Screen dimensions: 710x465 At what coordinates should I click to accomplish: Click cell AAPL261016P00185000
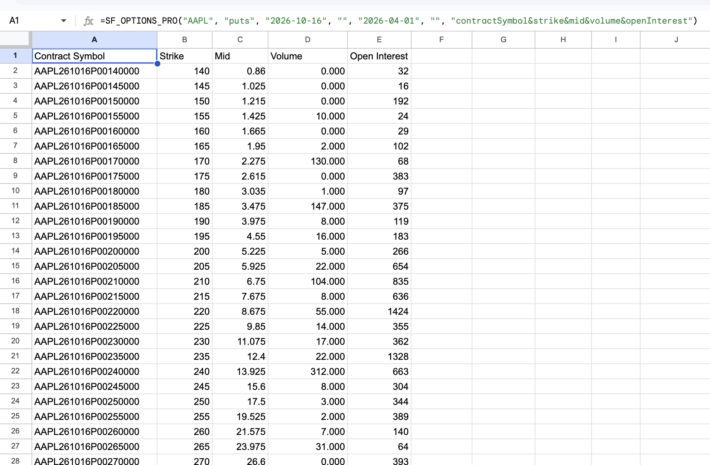tap(94, 206)
